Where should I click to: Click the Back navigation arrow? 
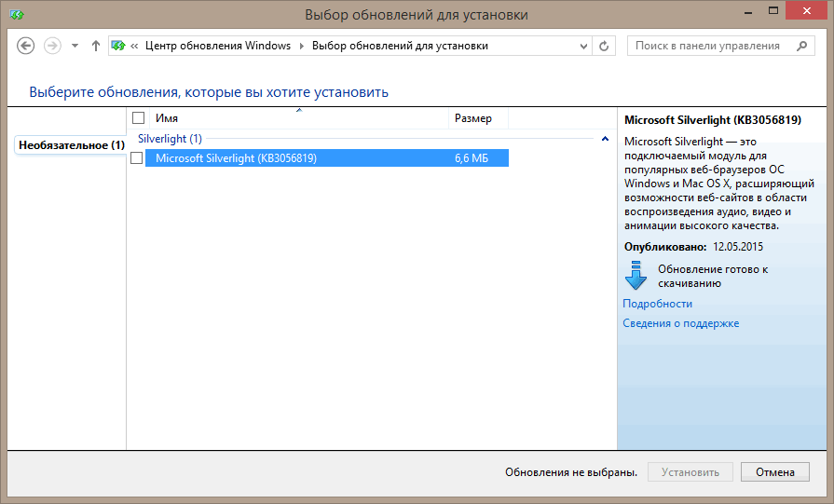[26, 46]
